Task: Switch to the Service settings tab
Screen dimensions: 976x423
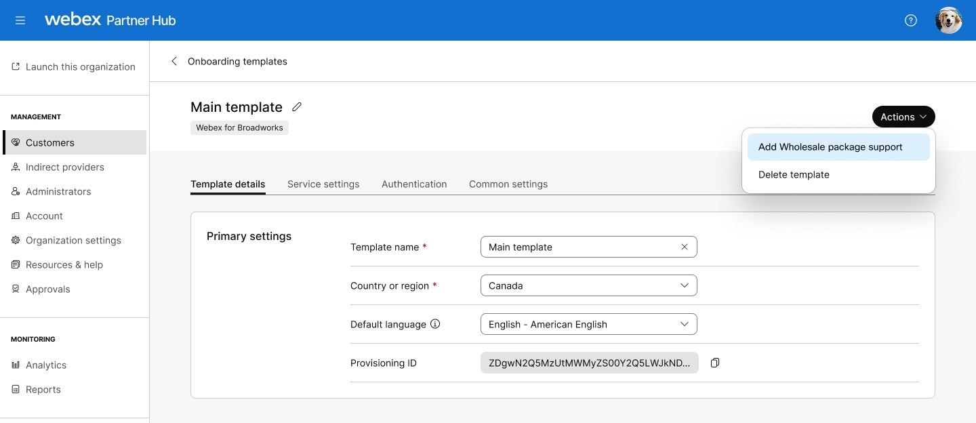Action: [x=323, y=184]
